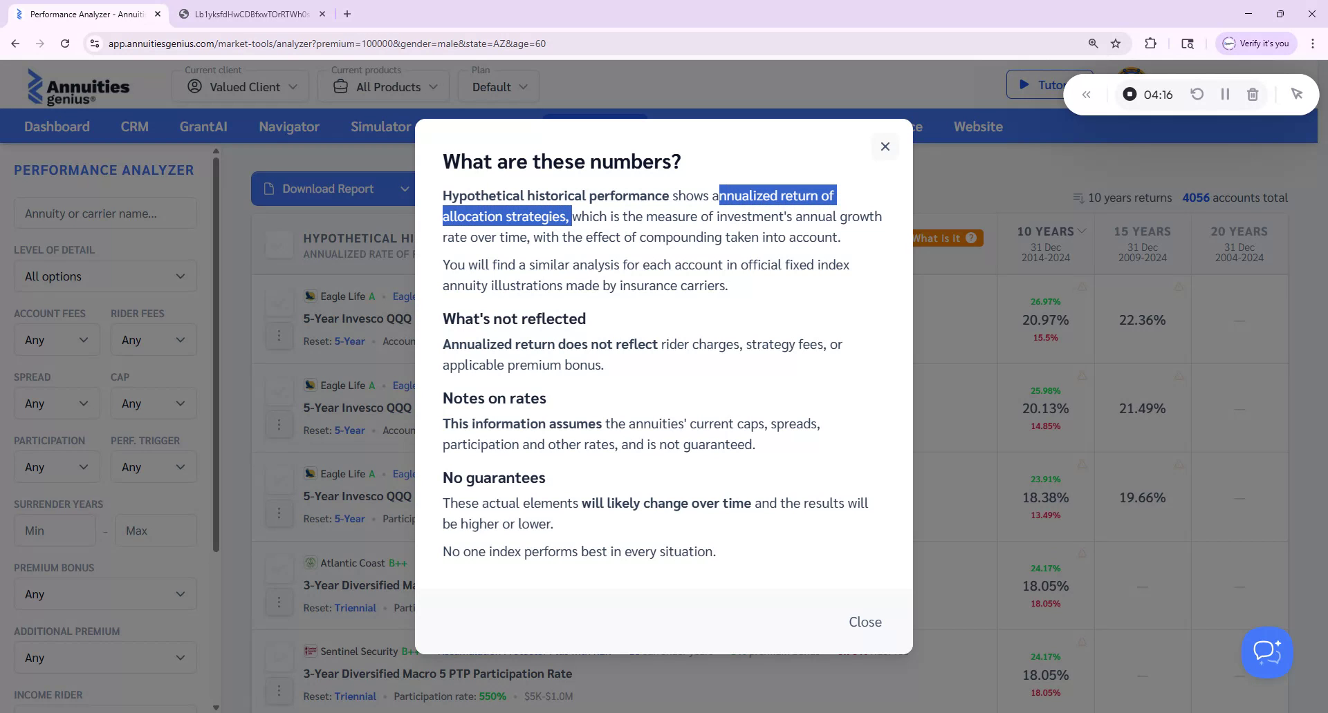The width and height of the screenshot is (1328, 713).
Task: Open the GrantAI menu item
Action: (203, 126)
